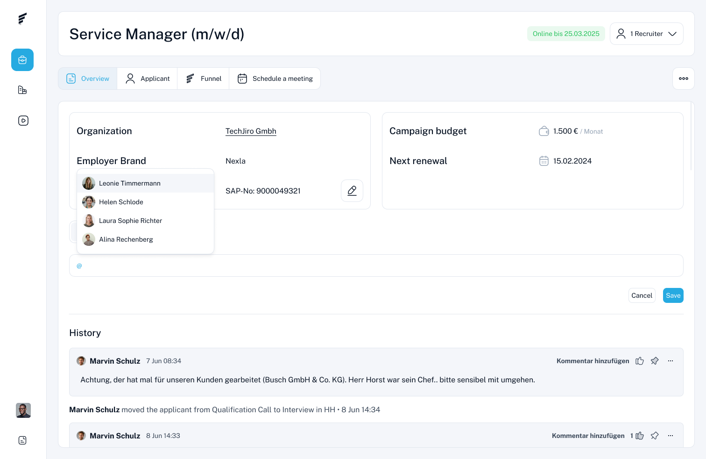Mention Helen Schlode from the suggestion list
This screenshot has width=706, height=459.
click(x=145, y=202)
